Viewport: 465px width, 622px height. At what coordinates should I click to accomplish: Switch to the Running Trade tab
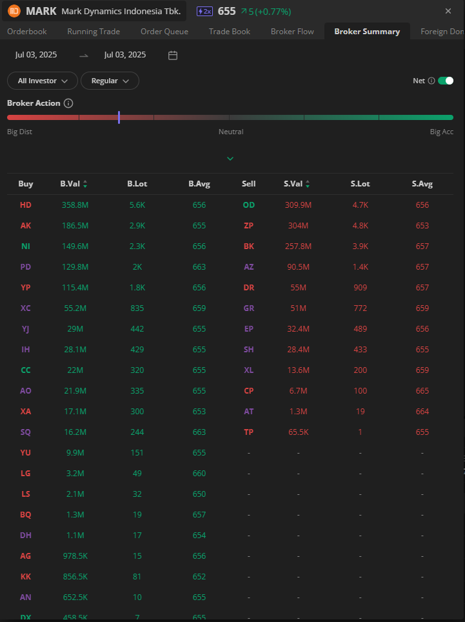[x=94, y=32]
